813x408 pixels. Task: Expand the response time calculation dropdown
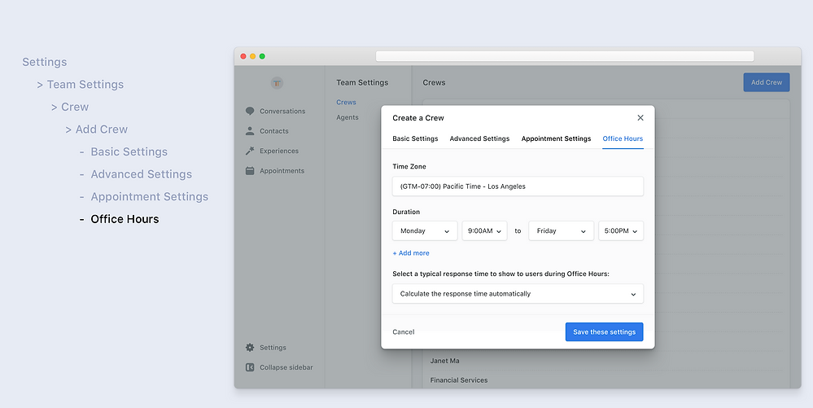click(518, 294)
